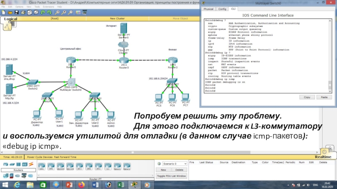Click the Zoom Reset magnifier icon

[x=64, y=13]
